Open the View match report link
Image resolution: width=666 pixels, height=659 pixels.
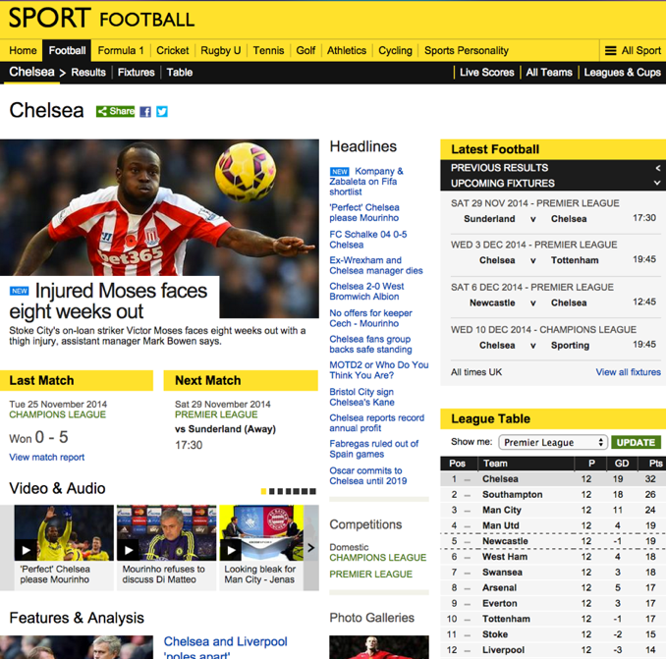coord(47,458)
